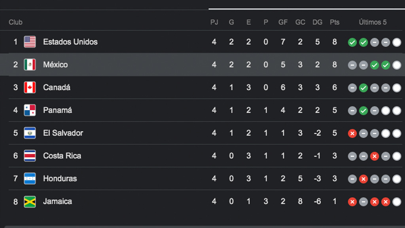Image resolution: width=405 pixels, height=228 pixels.
Task: Click the México flag icon
Action: click(x=30, y=65)
